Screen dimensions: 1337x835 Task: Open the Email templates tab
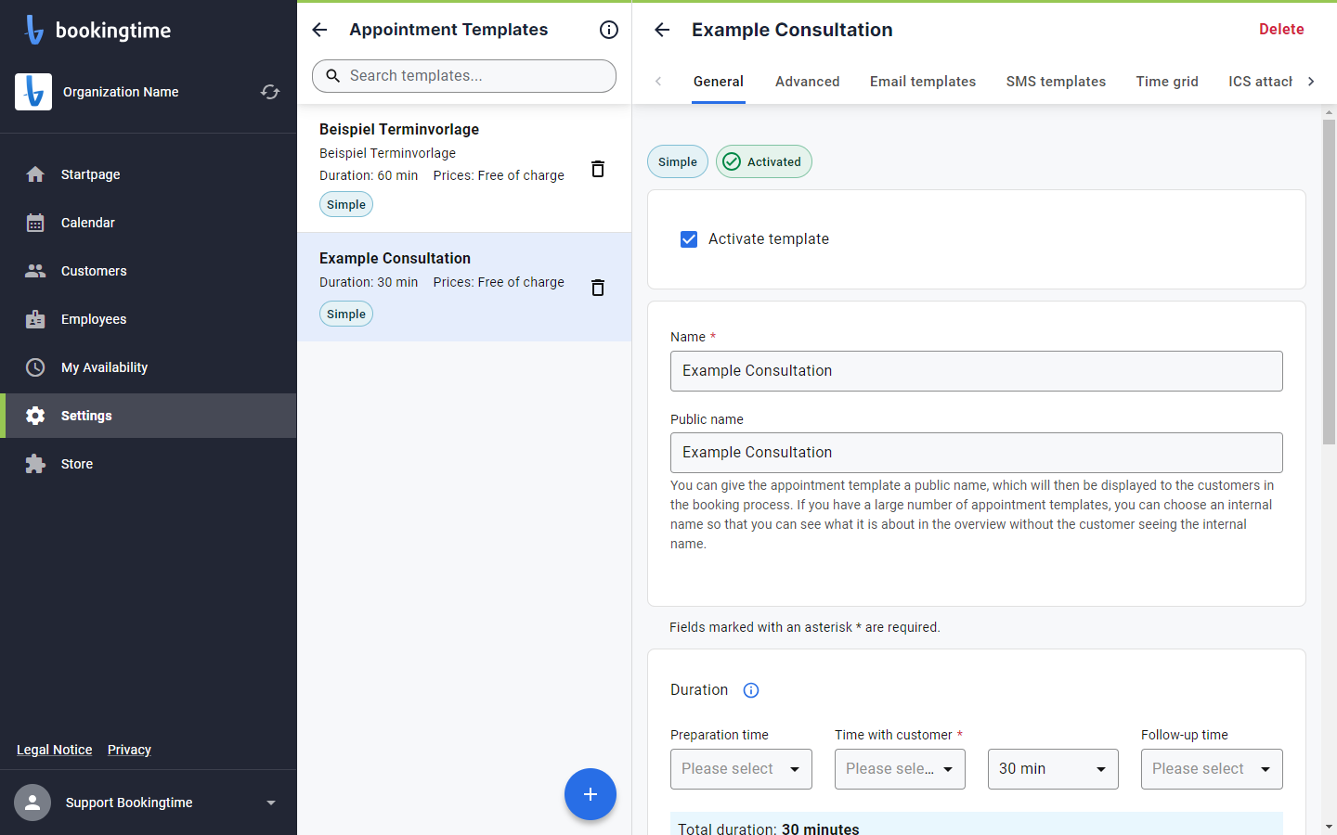[x=923, y=82]
